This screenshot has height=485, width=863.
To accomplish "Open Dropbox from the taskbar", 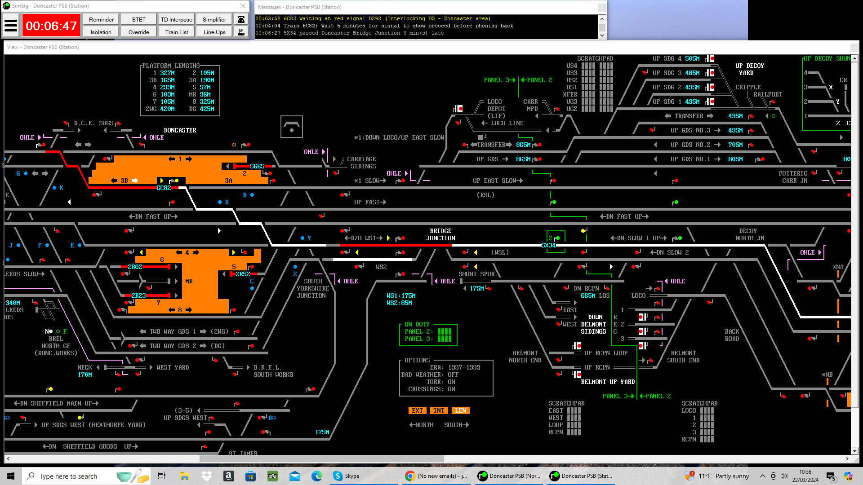I will (206, 476).
